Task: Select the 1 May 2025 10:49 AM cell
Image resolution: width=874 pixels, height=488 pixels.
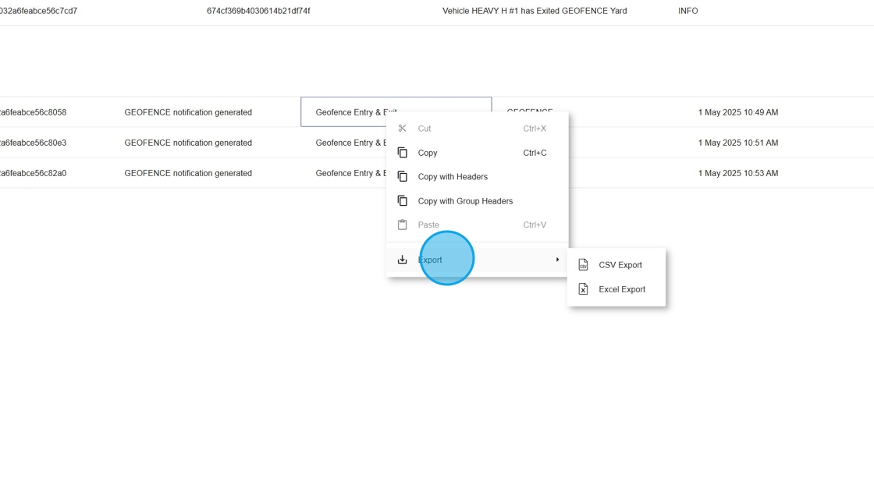Action: (737, 112)
